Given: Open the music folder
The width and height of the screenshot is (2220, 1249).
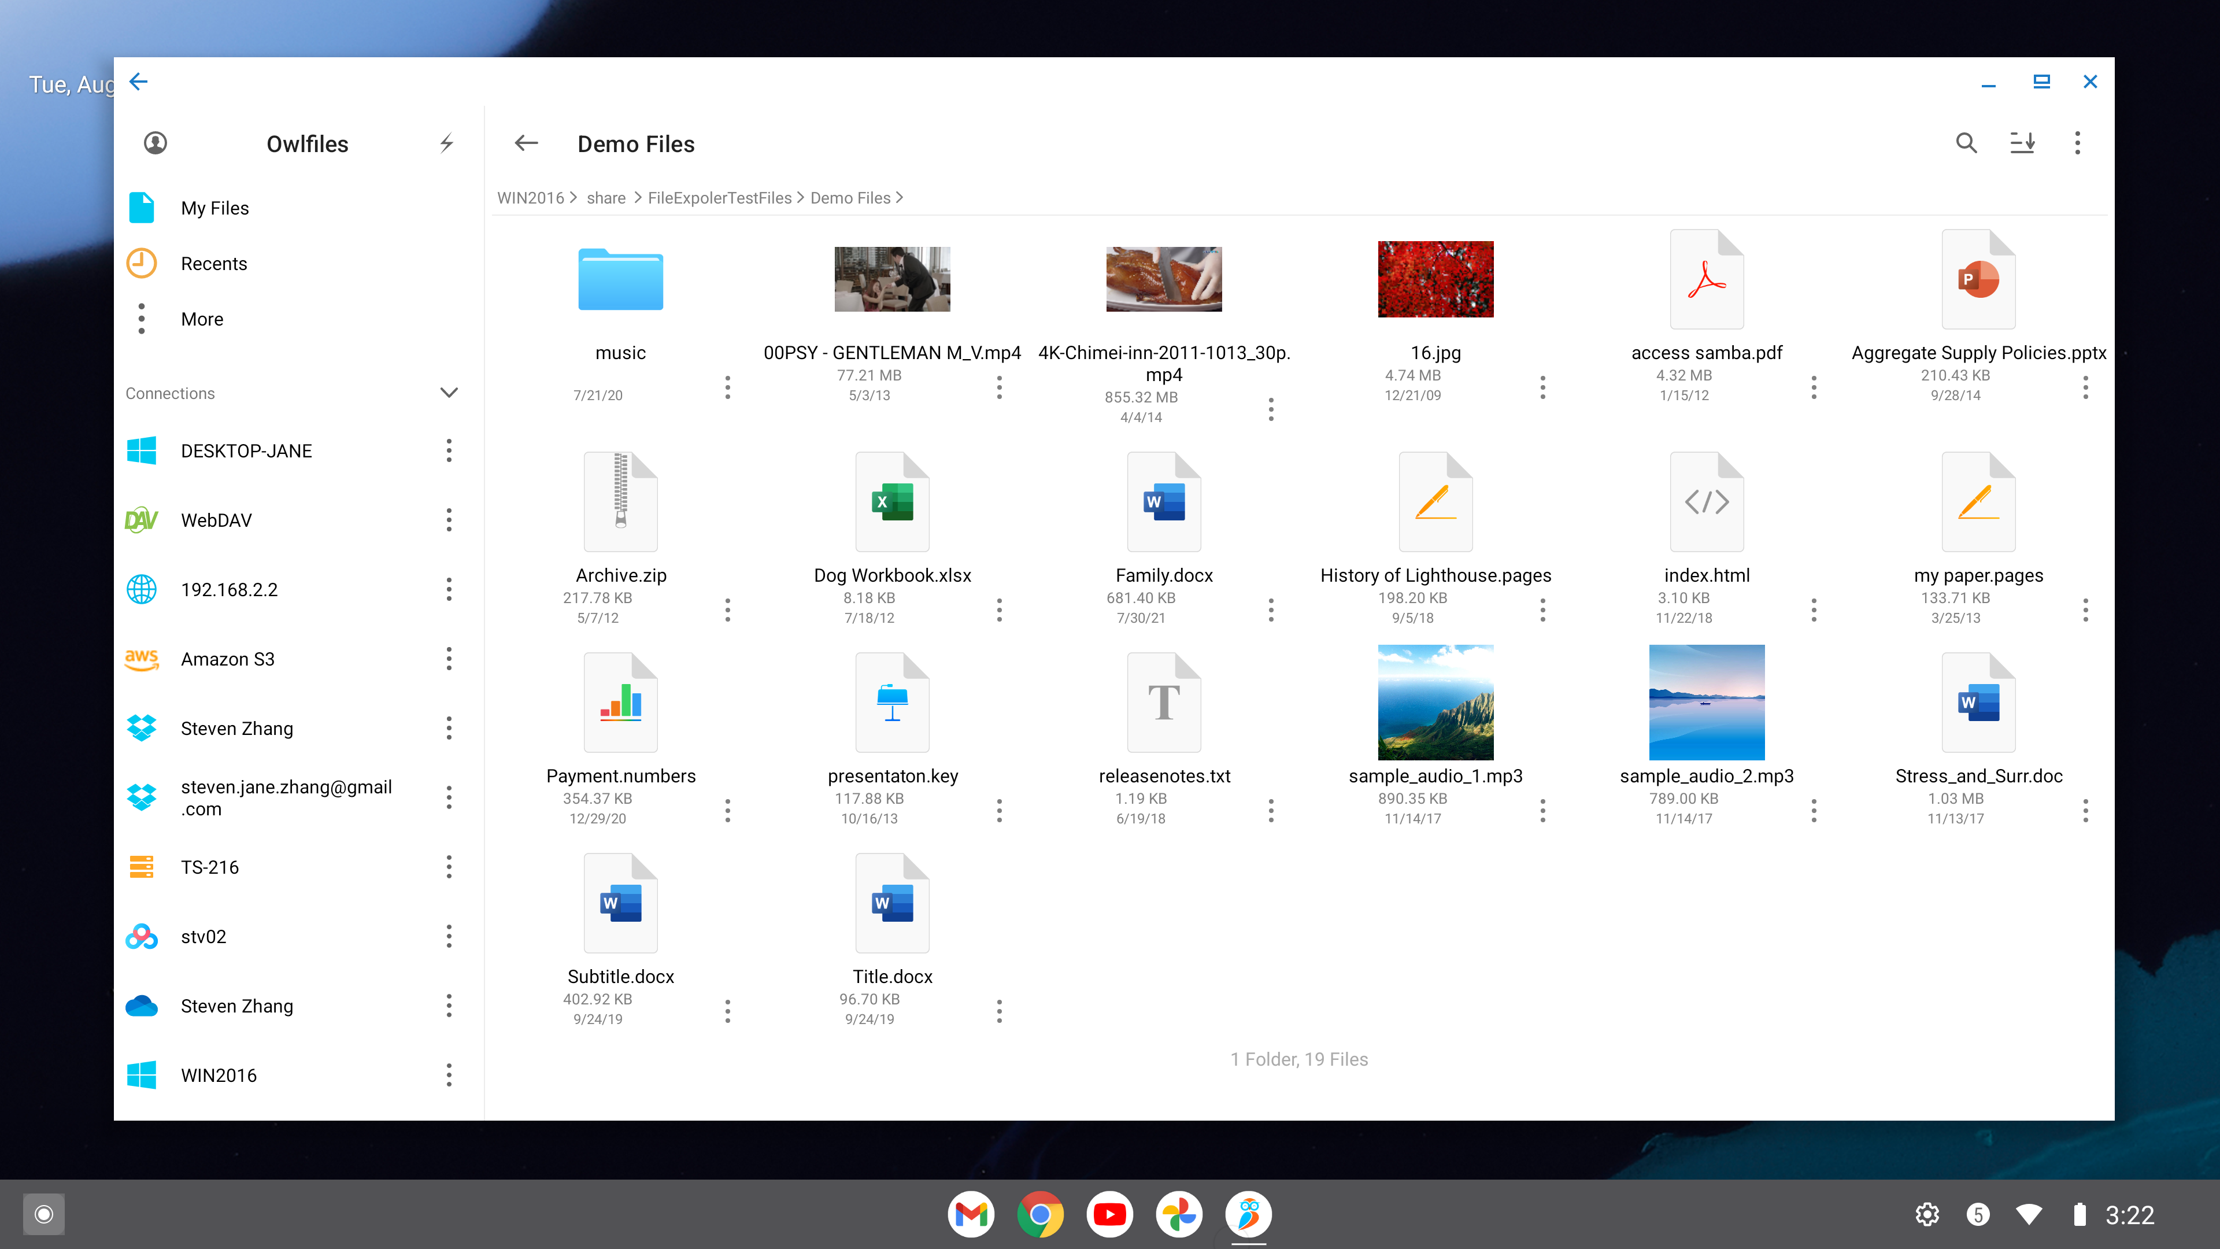Looking at the screenshot, I should [x=620, y=279].
